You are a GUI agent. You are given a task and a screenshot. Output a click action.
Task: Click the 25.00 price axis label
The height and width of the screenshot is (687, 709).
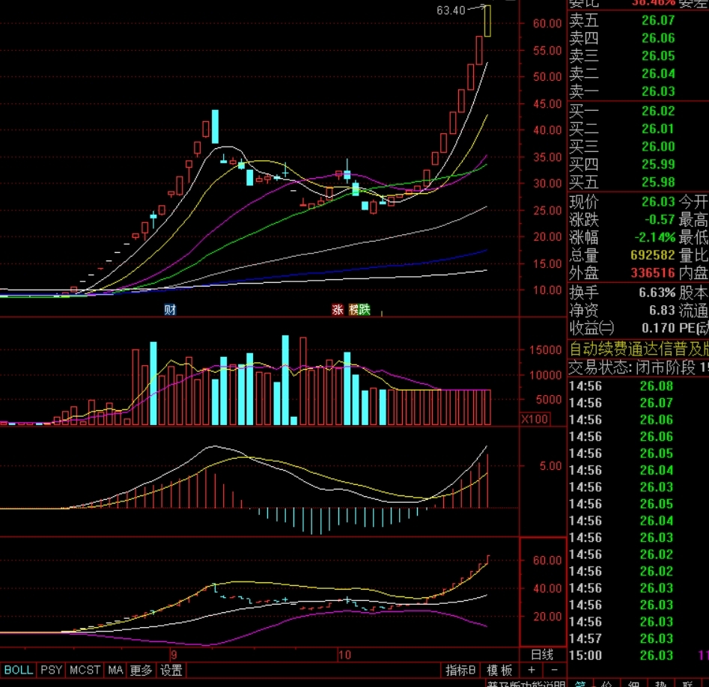[547, 210]
